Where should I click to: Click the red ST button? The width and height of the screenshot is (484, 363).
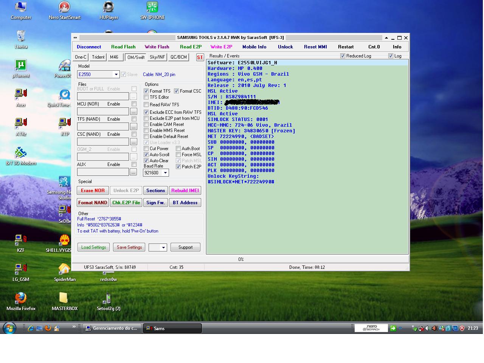[x=200, y=57]
